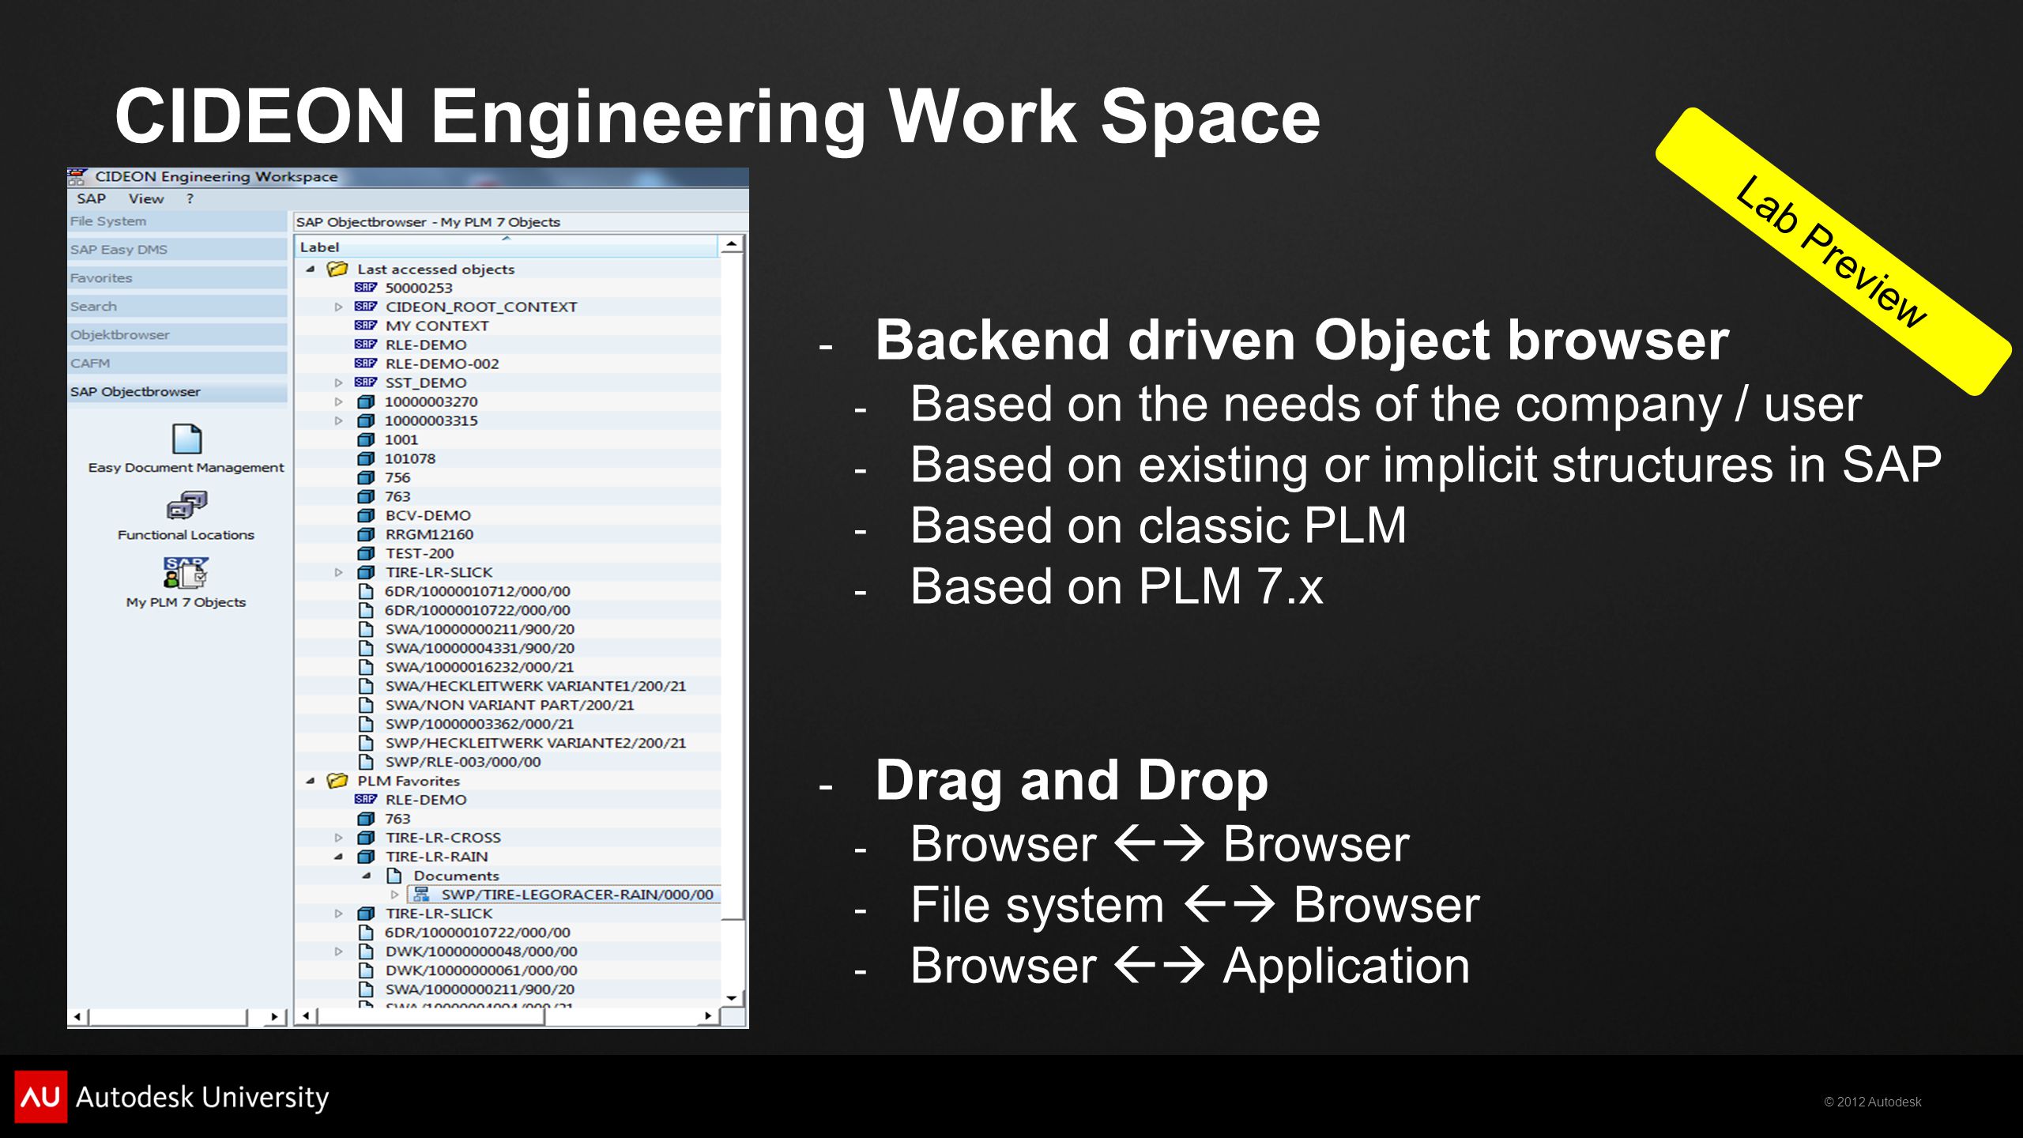Click the tree scrollbar up arrow
The width and height of the screenshot is (2023, 1138).
pyautogui.click(x=733, y=244)
